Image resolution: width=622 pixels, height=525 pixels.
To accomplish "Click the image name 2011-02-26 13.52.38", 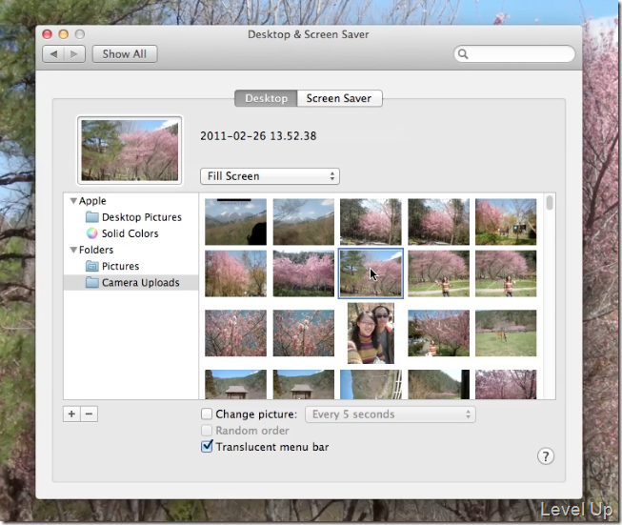I will click(x=258, y=136).
